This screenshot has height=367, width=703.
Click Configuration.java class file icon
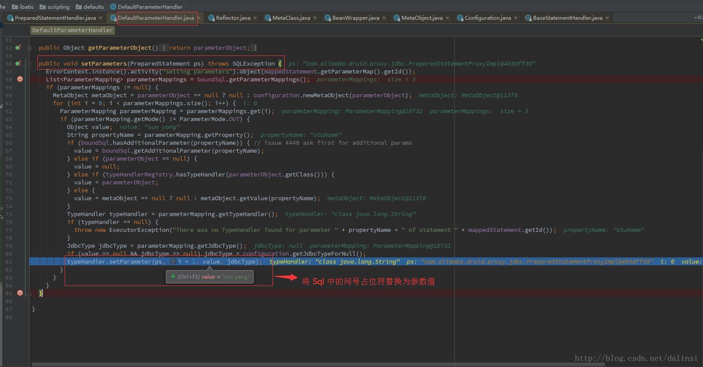(460, 18)
